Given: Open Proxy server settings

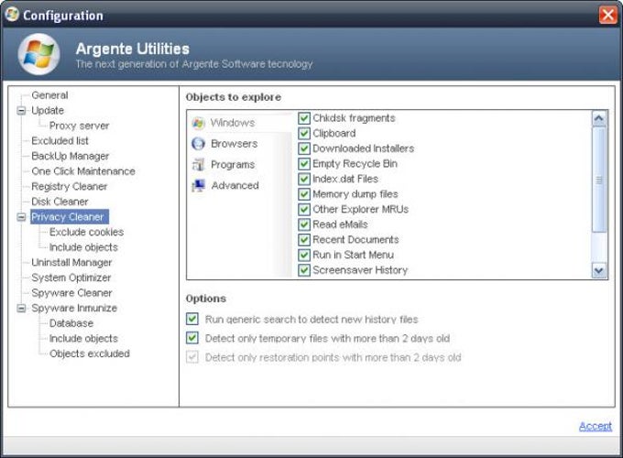Looking at the screenshot, I should (x=79, y=125).
